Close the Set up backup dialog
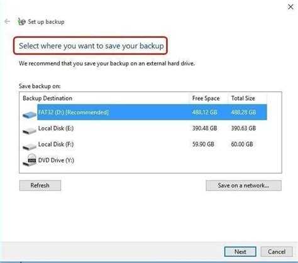Viewport: 298px width, 263px height. coord(290,7)
